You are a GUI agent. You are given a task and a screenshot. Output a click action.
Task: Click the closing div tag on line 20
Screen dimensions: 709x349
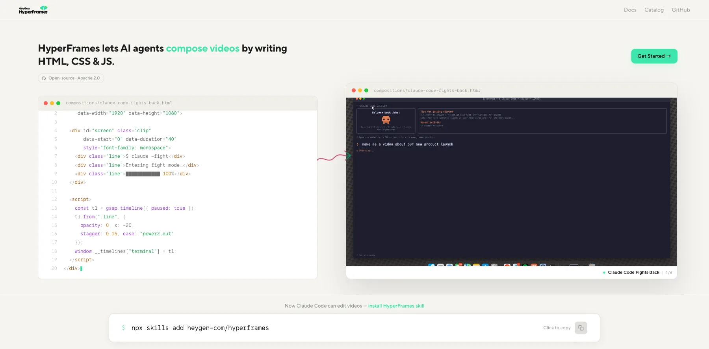pos(72,269)
